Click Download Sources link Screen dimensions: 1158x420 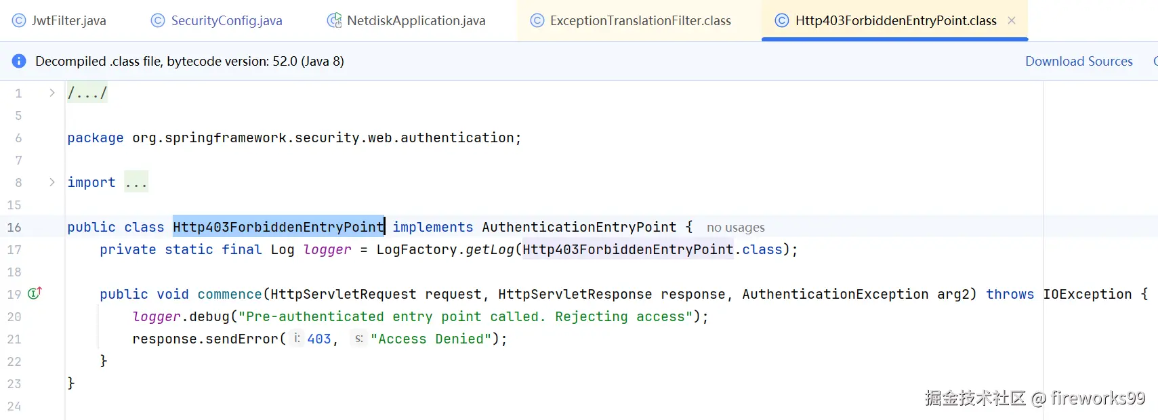[x=1079, y=61]
